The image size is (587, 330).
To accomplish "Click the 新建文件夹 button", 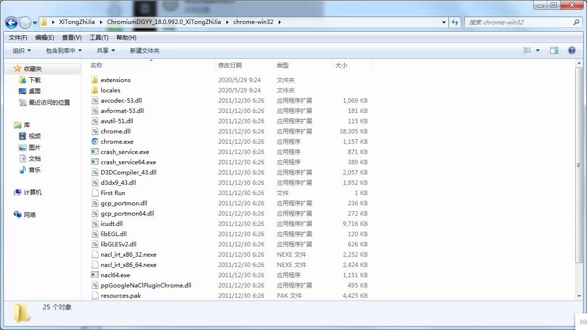I will pos(145,50).
